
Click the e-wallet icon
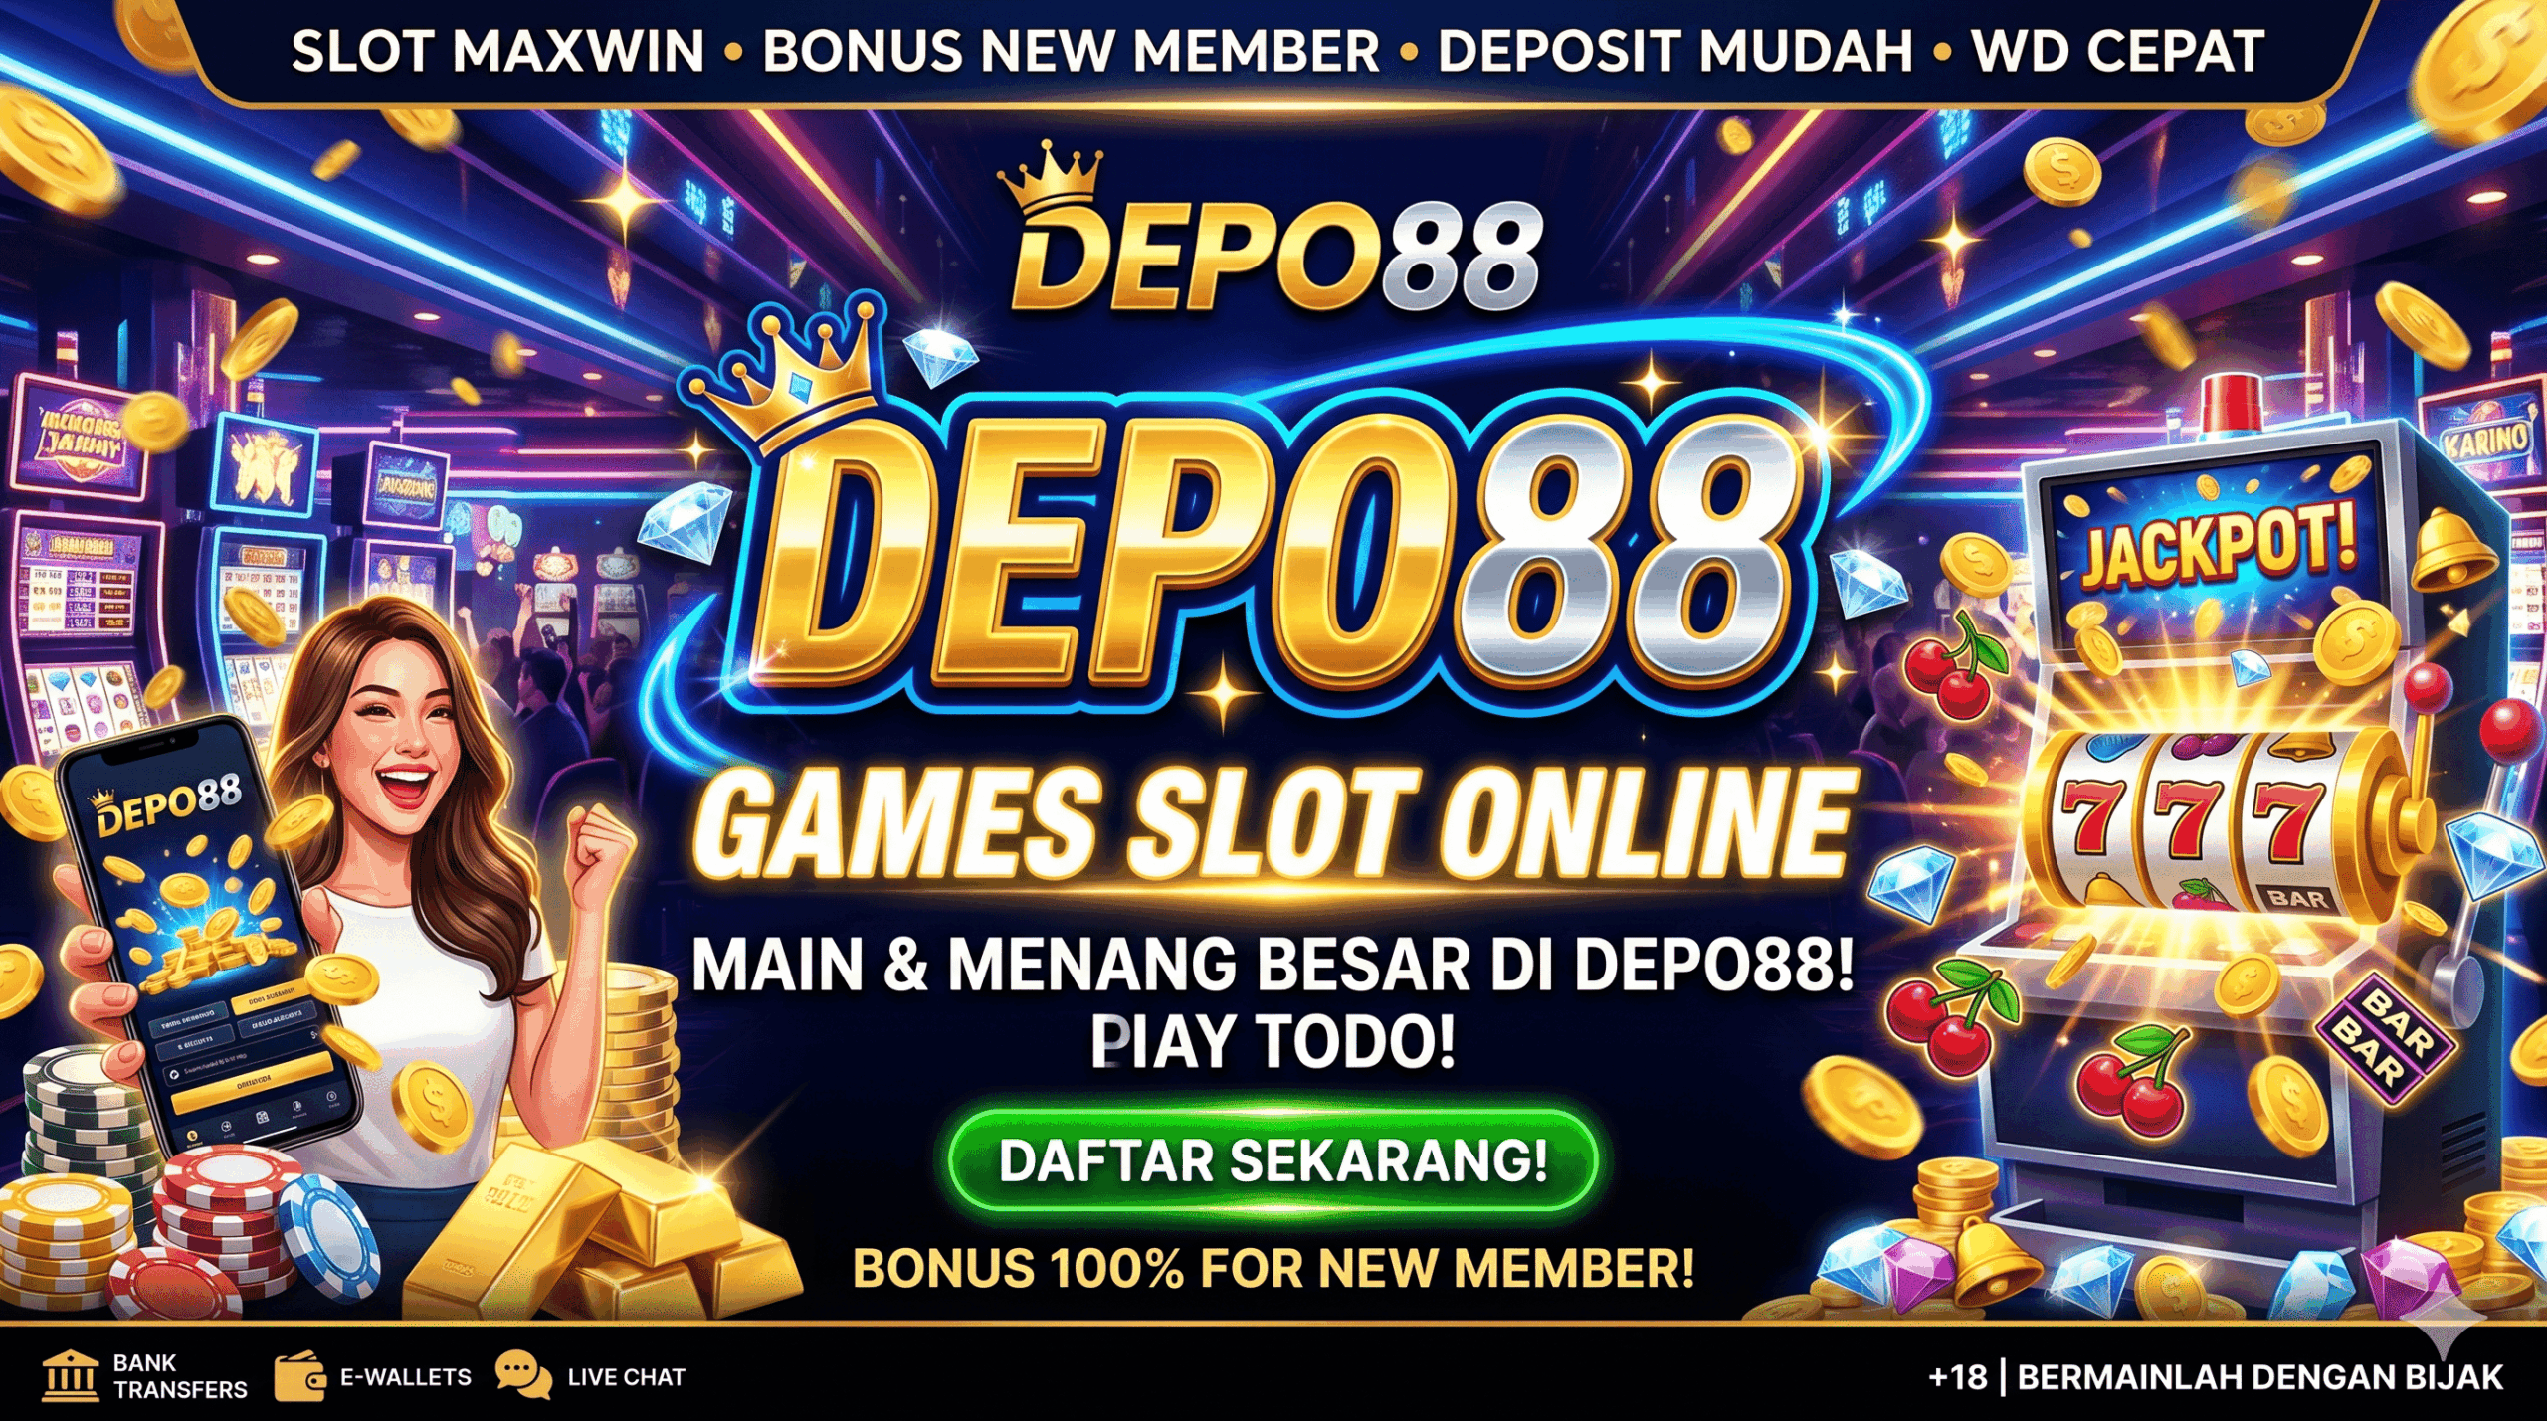tap(299, 1376)
